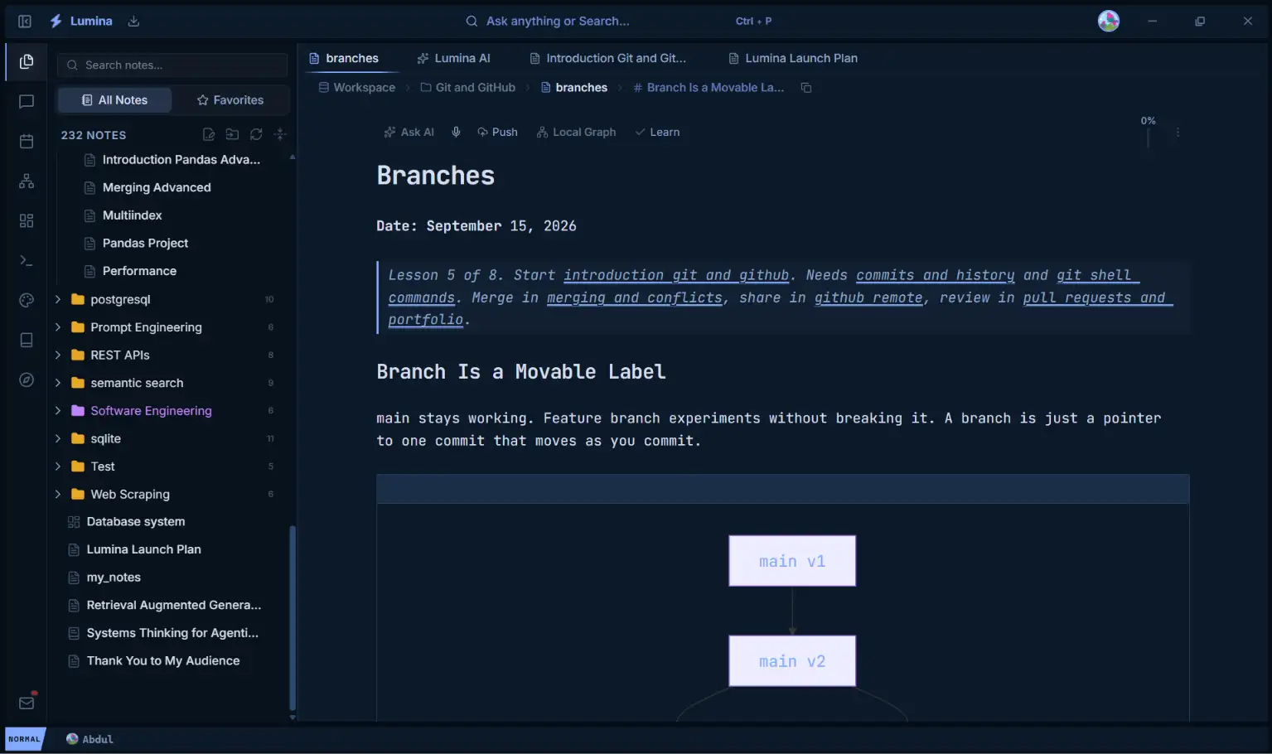Click the notes list vertical scrollbar
The width and height of the screenshot is (1272, 754).
pos(292,617)
